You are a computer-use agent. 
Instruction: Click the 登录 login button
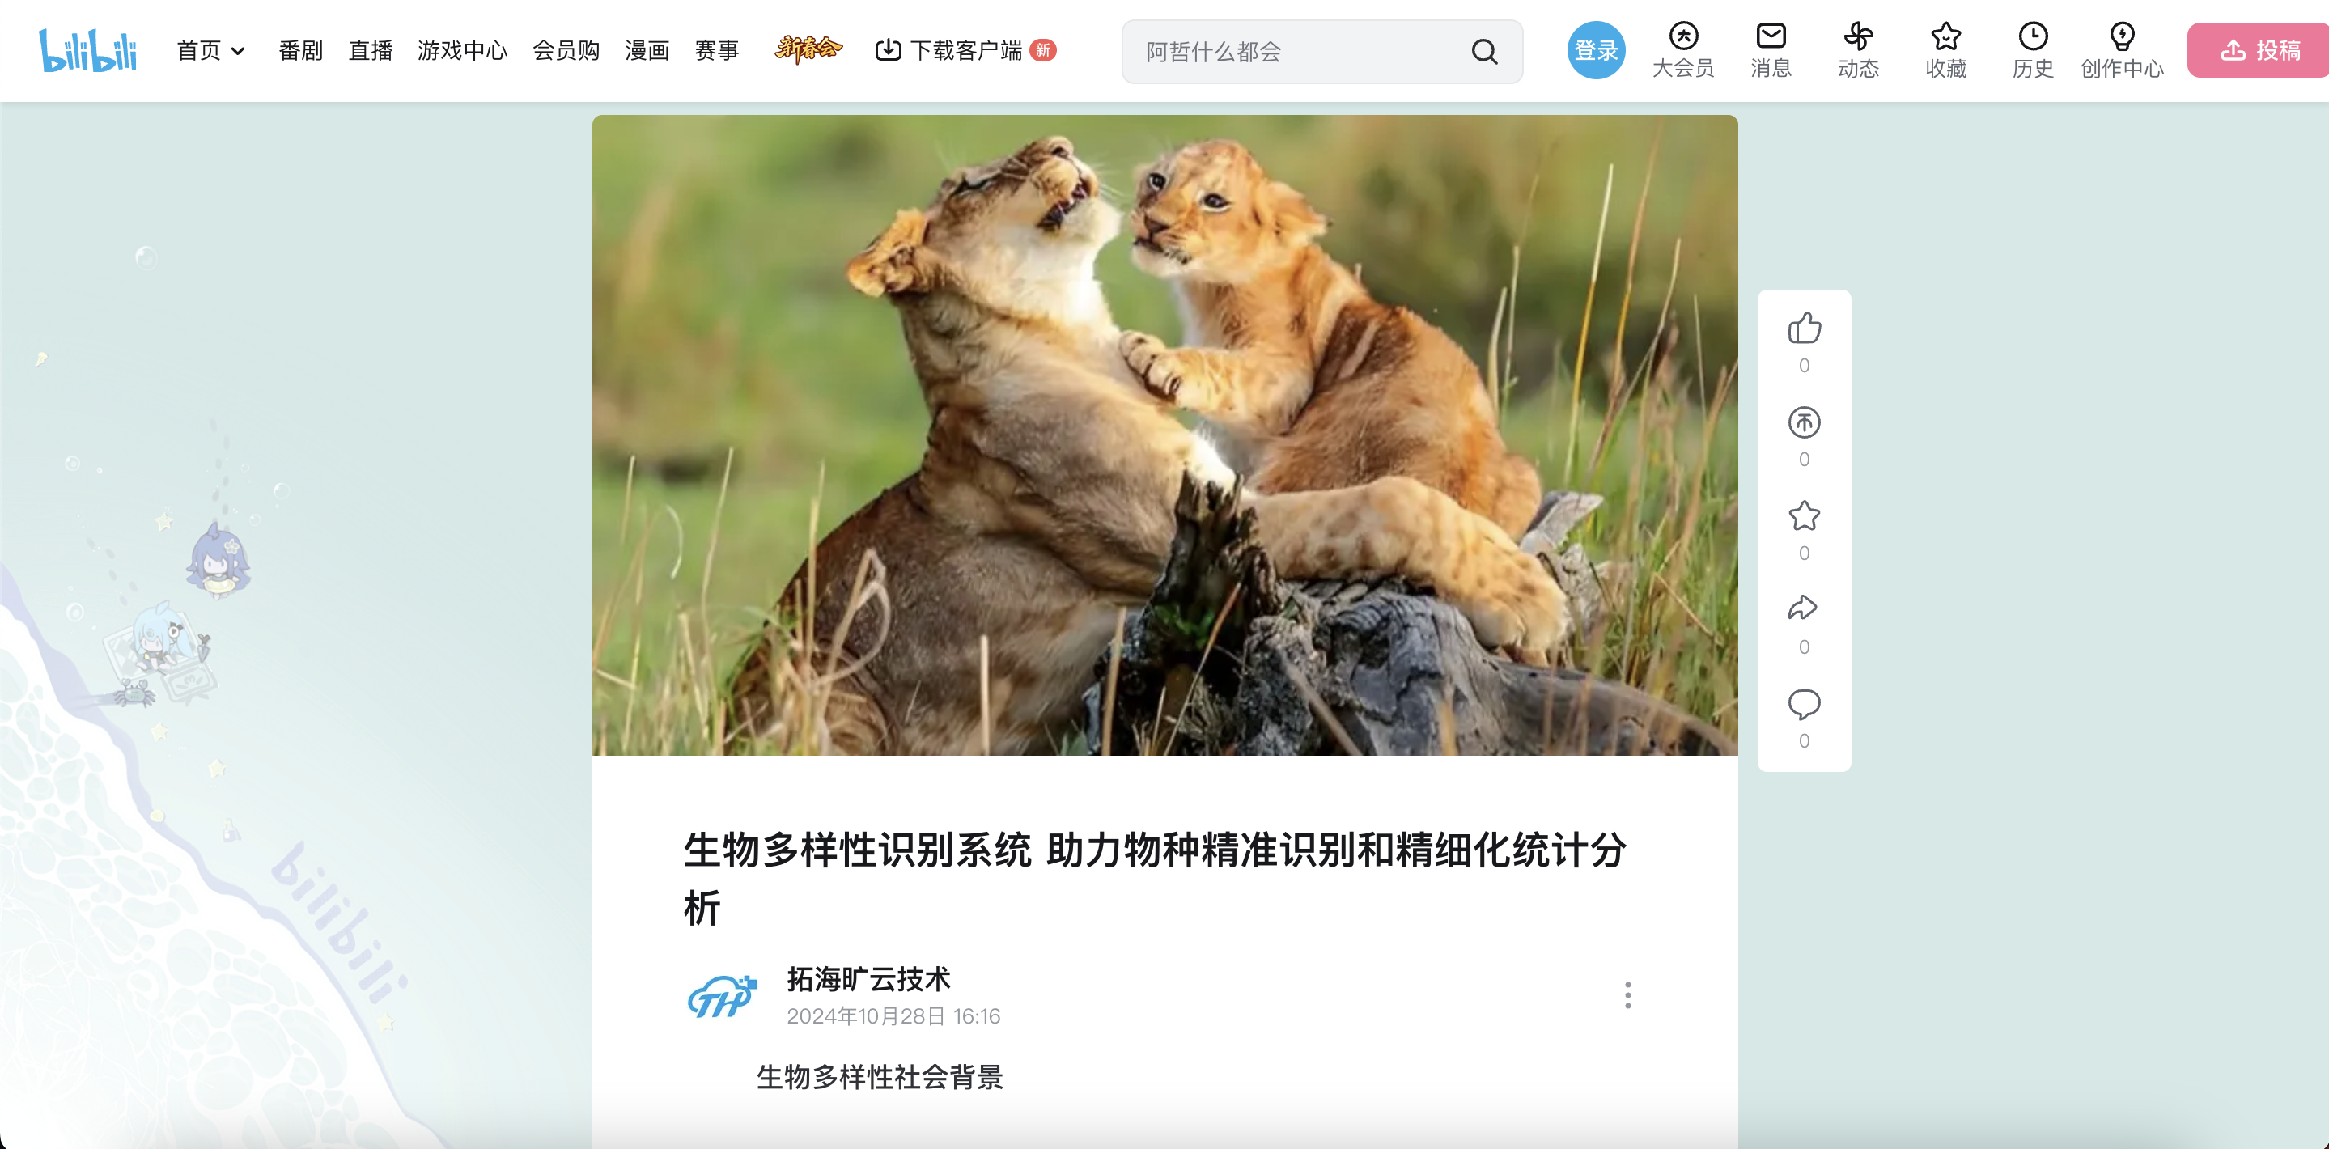(1596, 51)
